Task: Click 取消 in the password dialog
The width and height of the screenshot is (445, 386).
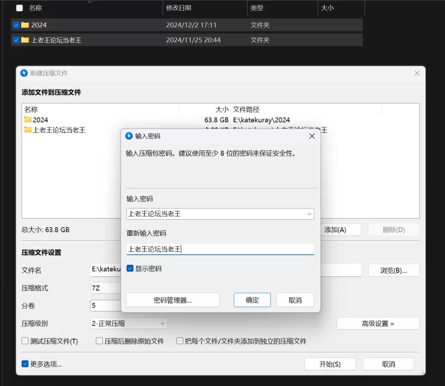Action: [x=295, y=300]
